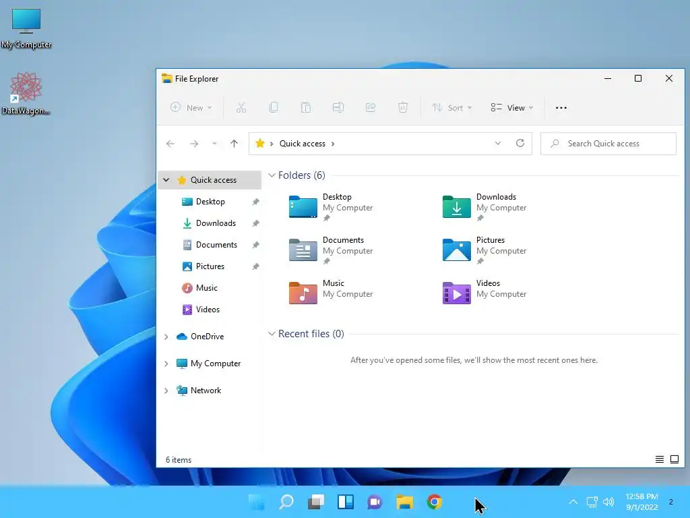
Task: Open the Videos folder in Folders list
Action: pyautogui.click(x=484, y=291)
